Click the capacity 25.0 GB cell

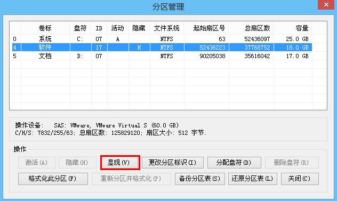coord(297,39)
